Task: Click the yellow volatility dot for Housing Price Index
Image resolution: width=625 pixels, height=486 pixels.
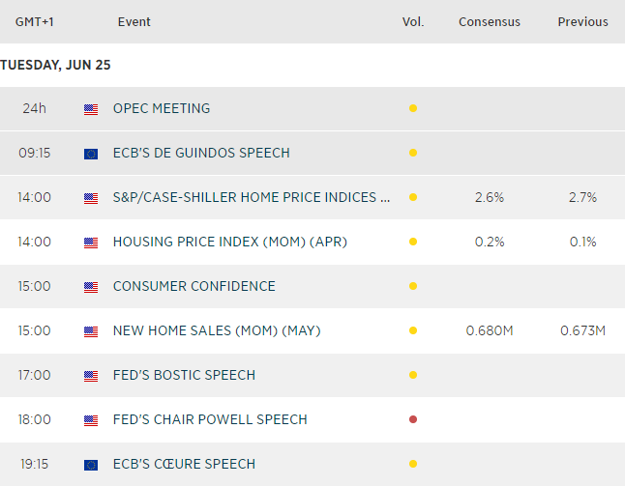Action: click(413, 243)
